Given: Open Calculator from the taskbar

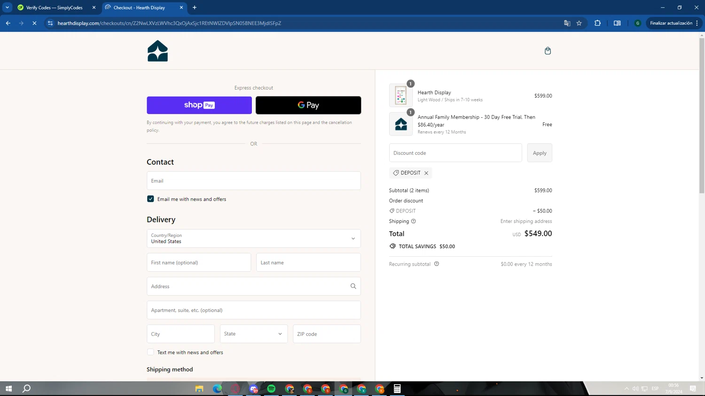Looking at the screenshot, I should (x=397, y=388).
